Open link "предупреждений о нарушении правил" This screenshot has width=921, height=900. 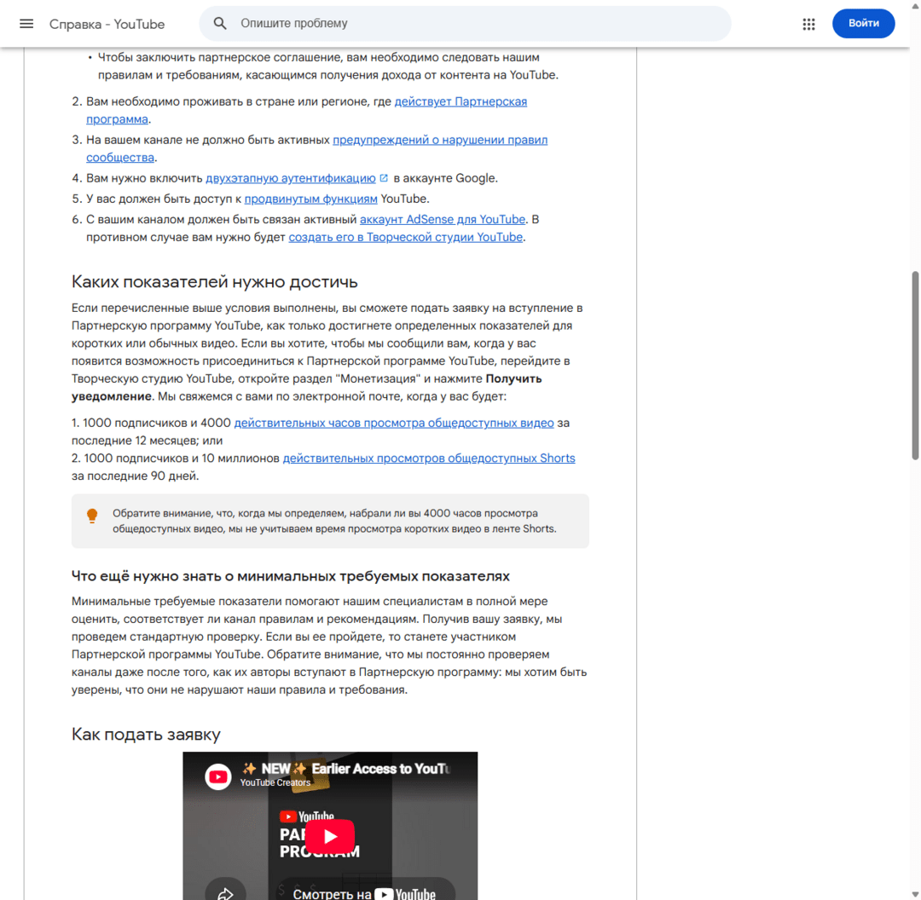440,141
